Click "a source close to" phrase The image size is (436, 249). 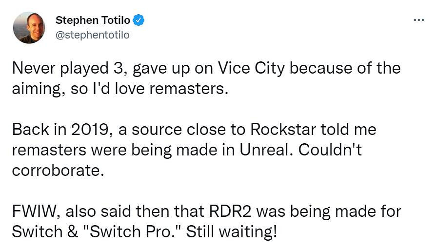pos(170,130)
